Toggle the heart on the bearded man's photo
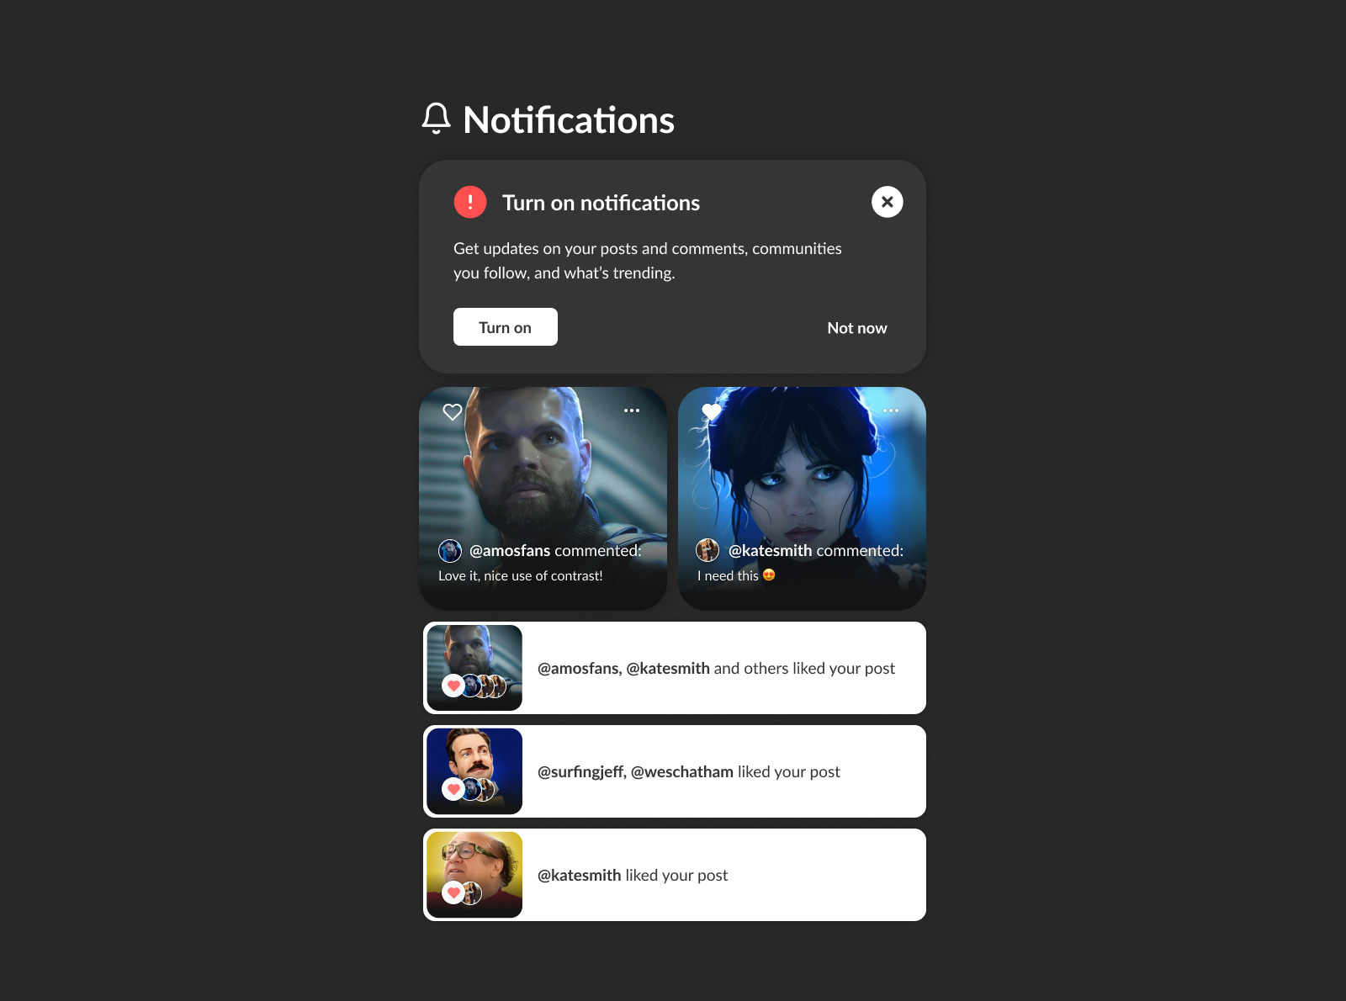 452,411
